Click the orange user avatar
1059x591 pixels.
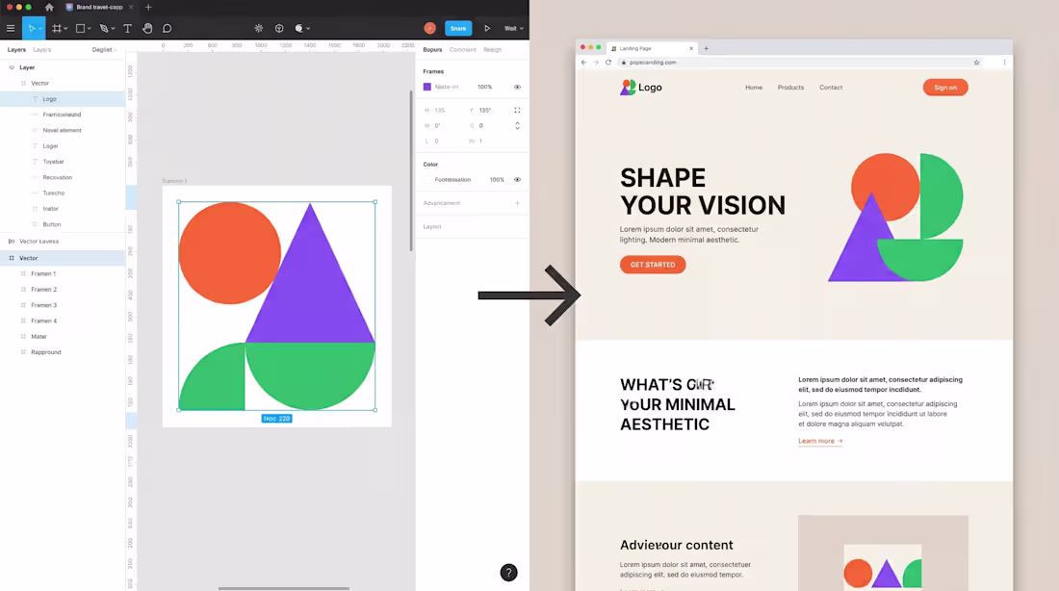[429, 28]
